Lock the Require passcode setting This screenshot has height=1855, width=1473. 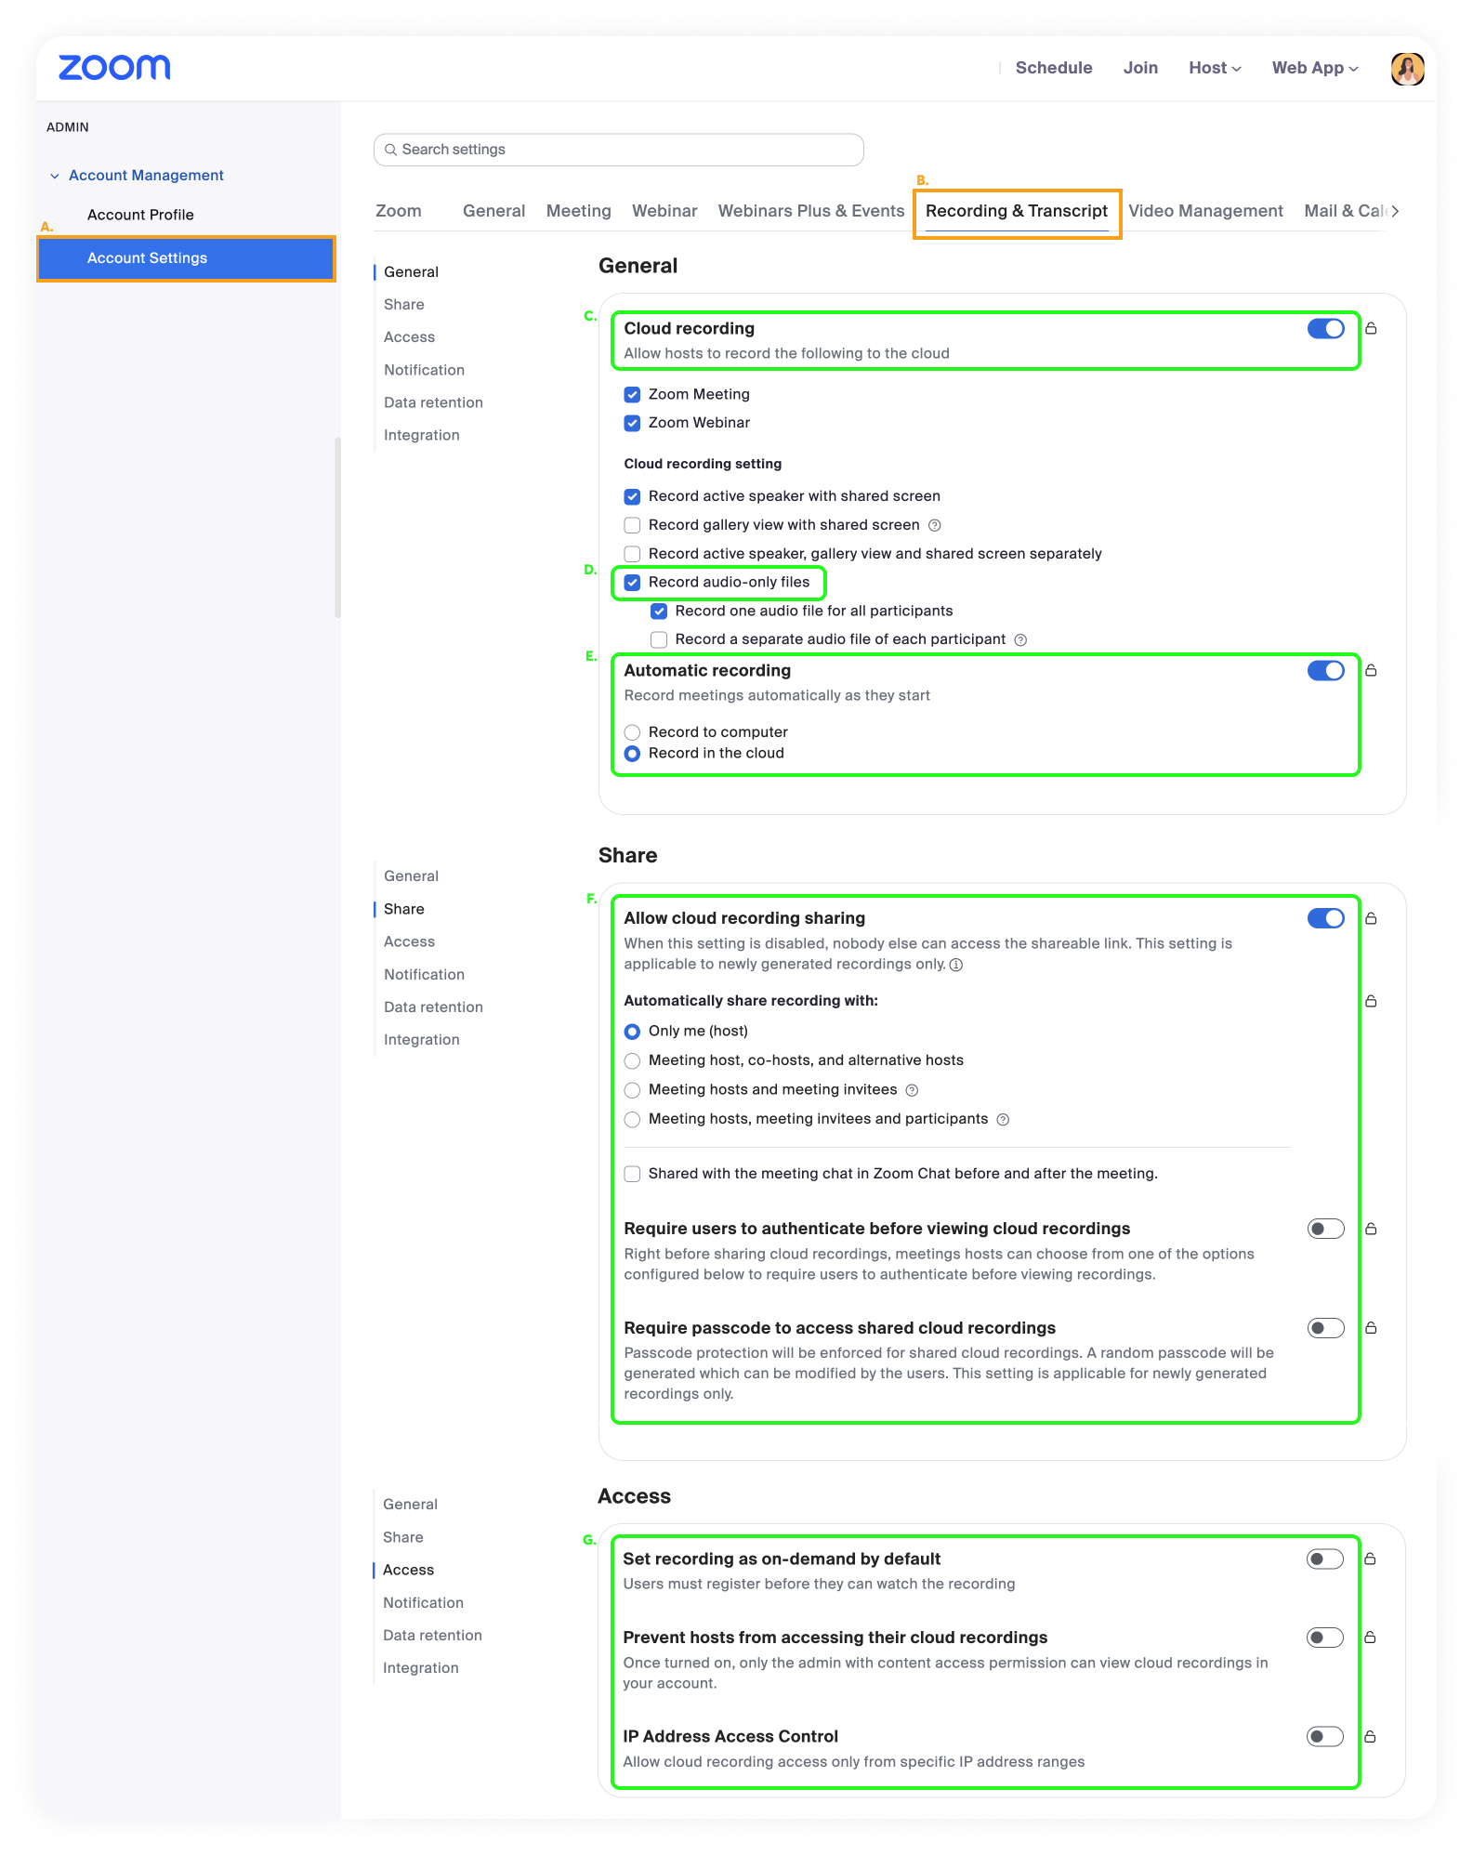tap(1371, 1328)
